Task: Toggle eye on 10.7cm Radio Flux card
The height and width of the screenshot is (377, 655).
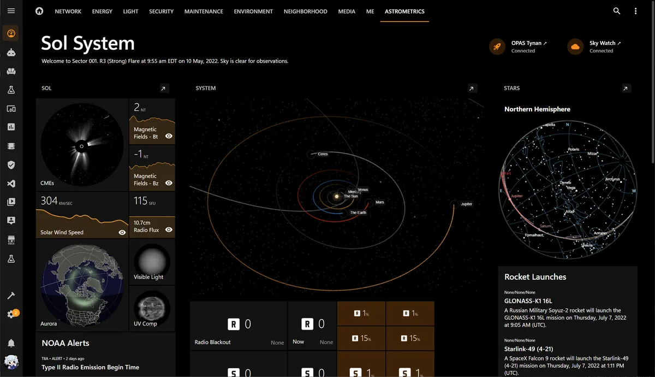Action: click(x=169, y=230)
